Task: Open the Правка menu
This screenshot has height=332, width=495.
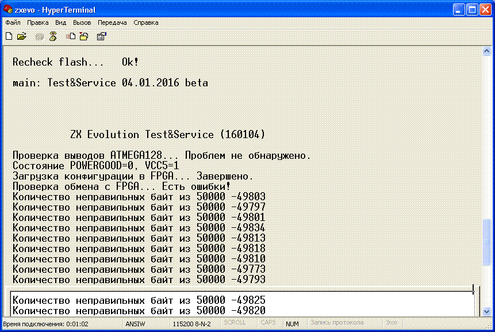Action: tap(38, 22)
